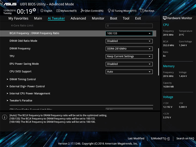Click the Memory heading in Hardware Monitor
The image size is (196, 147).
click(x=169, y=66)
